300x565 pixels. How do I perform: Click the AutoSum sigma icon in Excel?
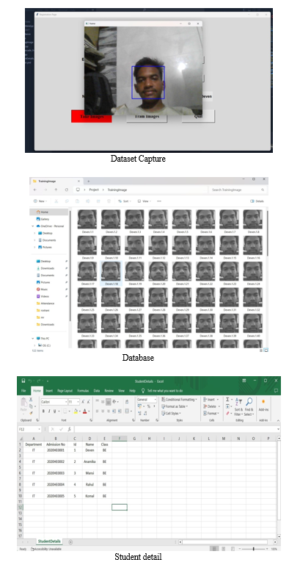point(227,400)
